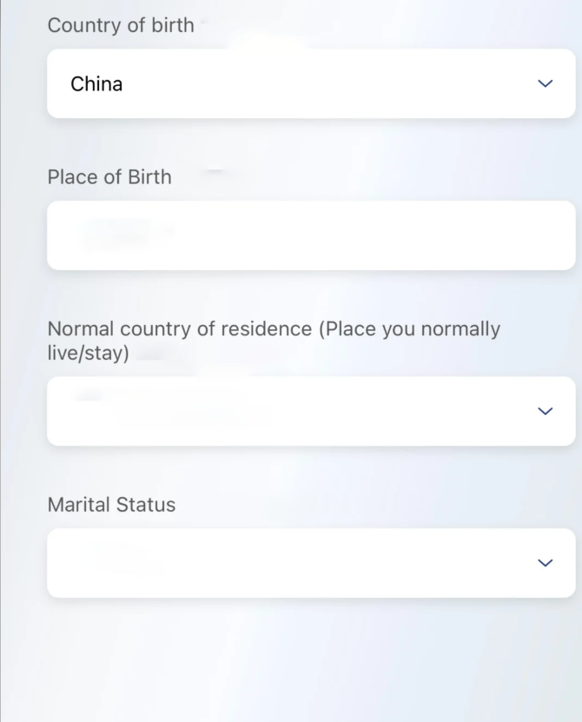Click the 'live/stay)' text of residence label
The width and height of the screenshot is (582, 722).
pos(88,353)
